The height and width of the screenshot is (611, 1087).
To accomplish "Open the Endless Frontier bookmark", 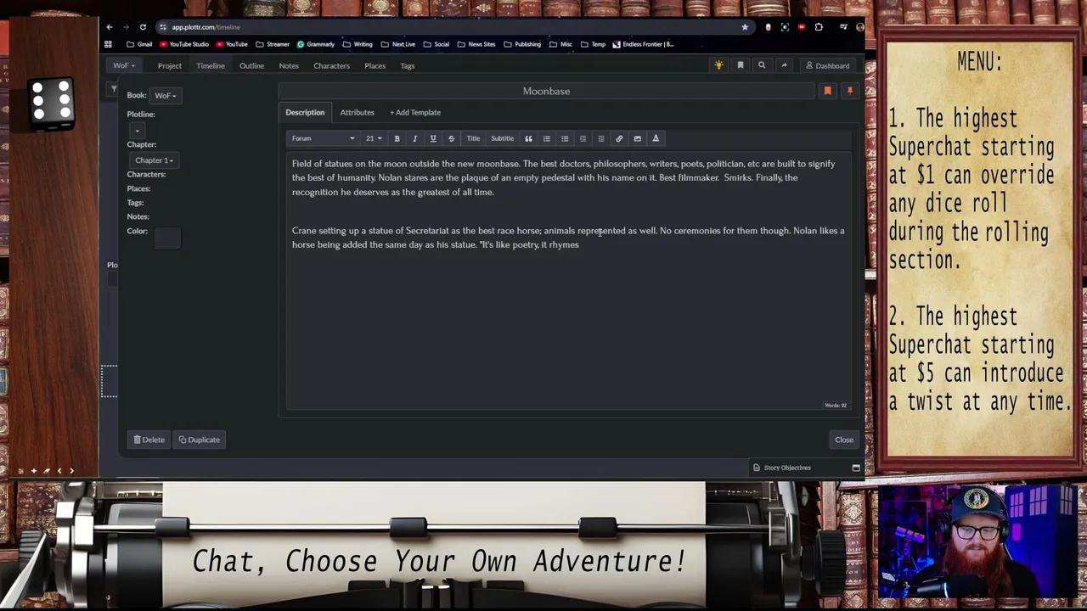I will pyautogui.click(x=643, y=44).
